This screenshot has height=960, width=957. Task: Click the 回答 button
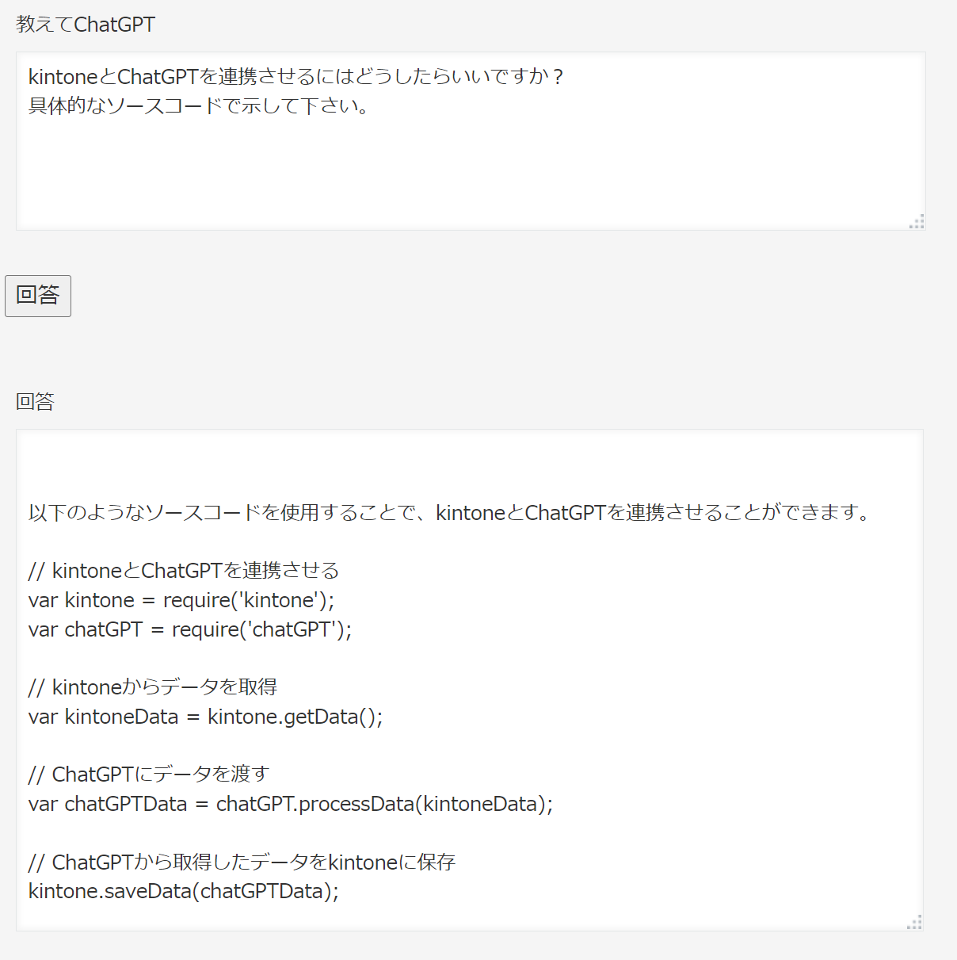pyautogui.click(x=38, y=296)
